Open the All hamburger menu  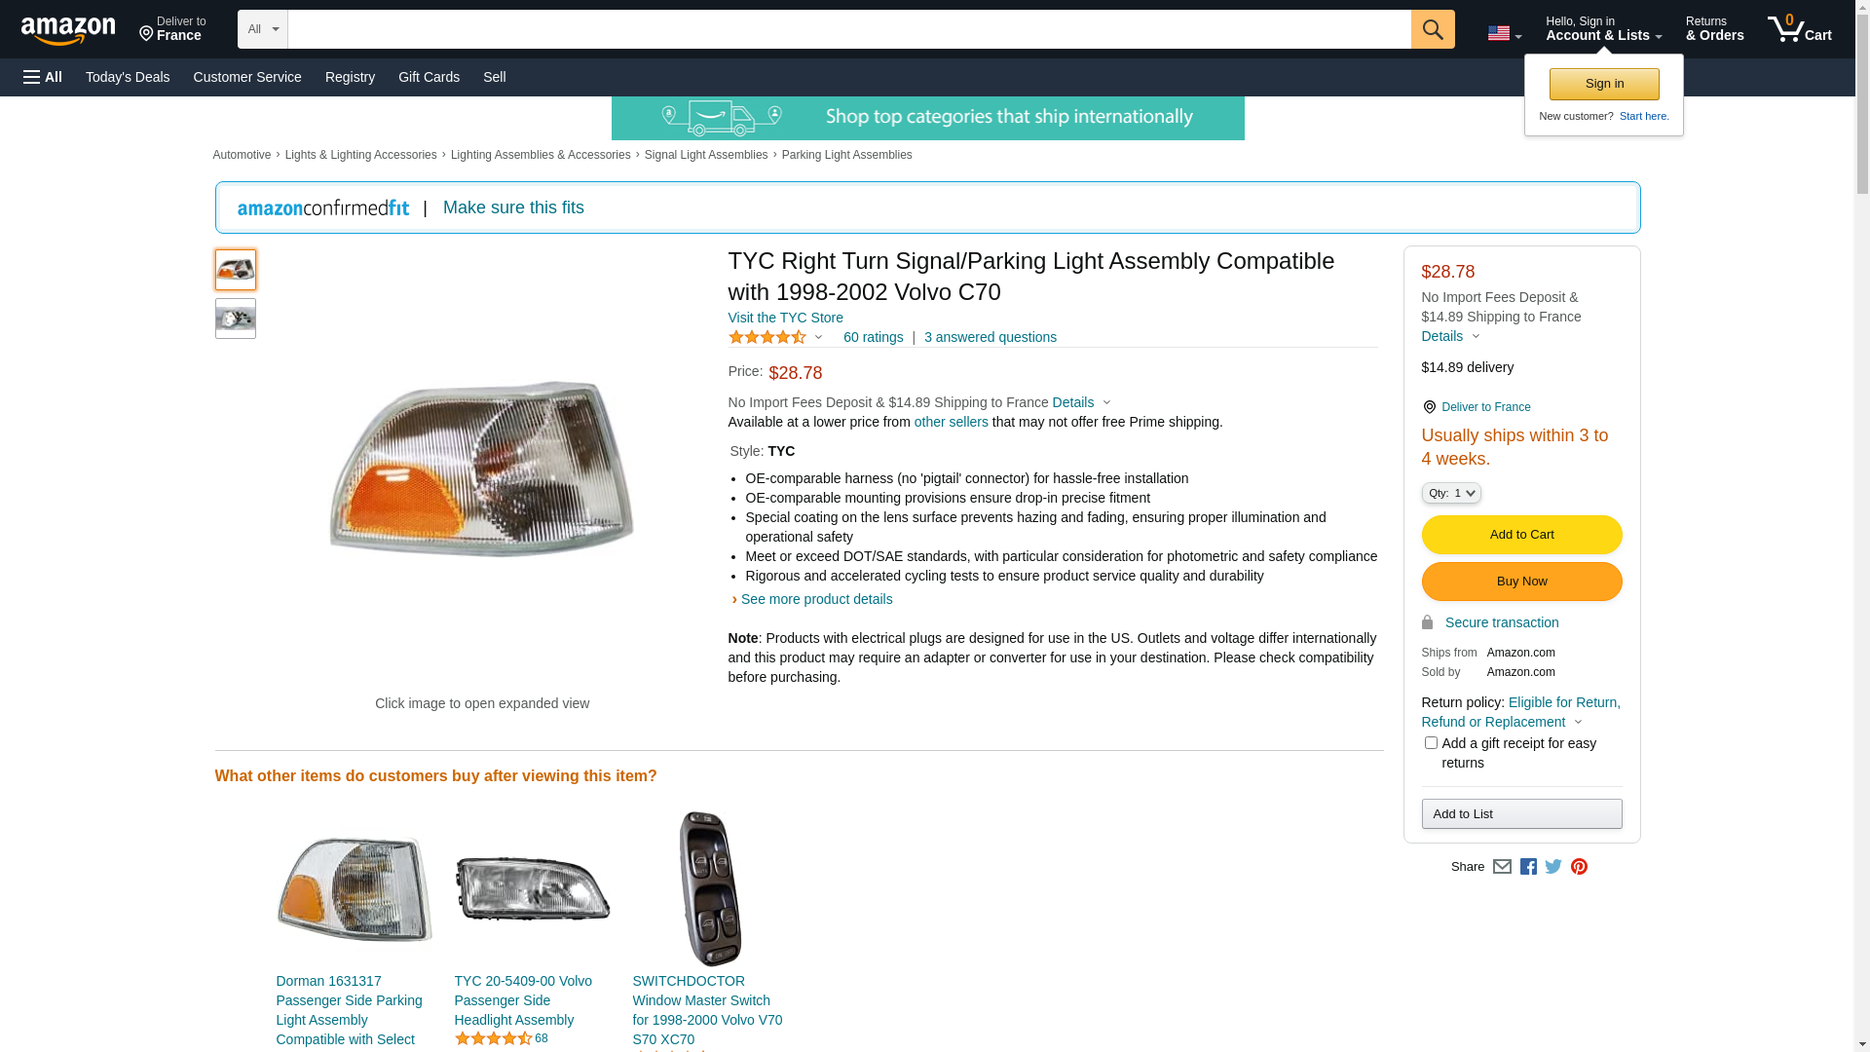[x=43, y=77]
